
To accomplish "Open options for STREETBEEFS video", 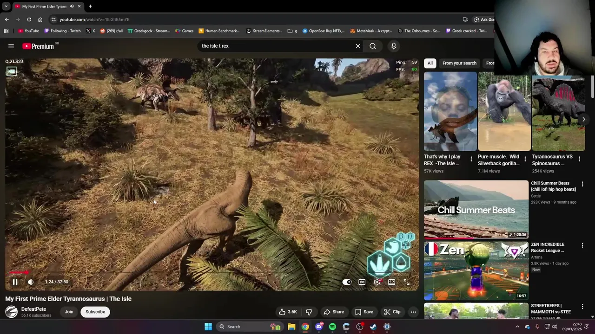I will click(x=582, y=307).
